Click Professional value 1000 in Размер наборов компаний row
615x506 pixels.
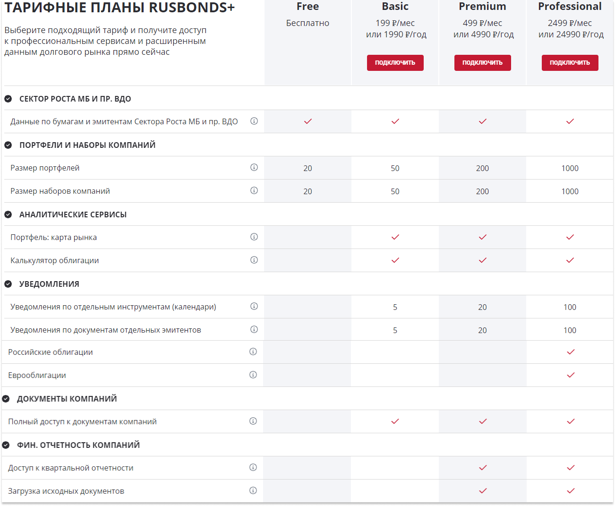(x=570, y=191)
